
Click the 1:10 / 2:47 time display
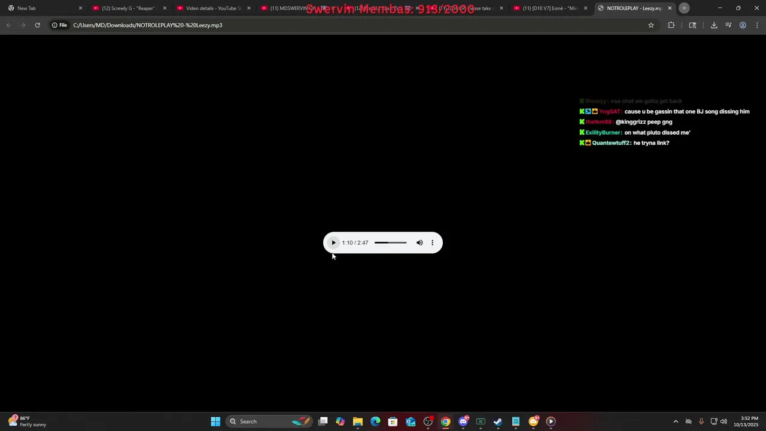click(355, 242)
